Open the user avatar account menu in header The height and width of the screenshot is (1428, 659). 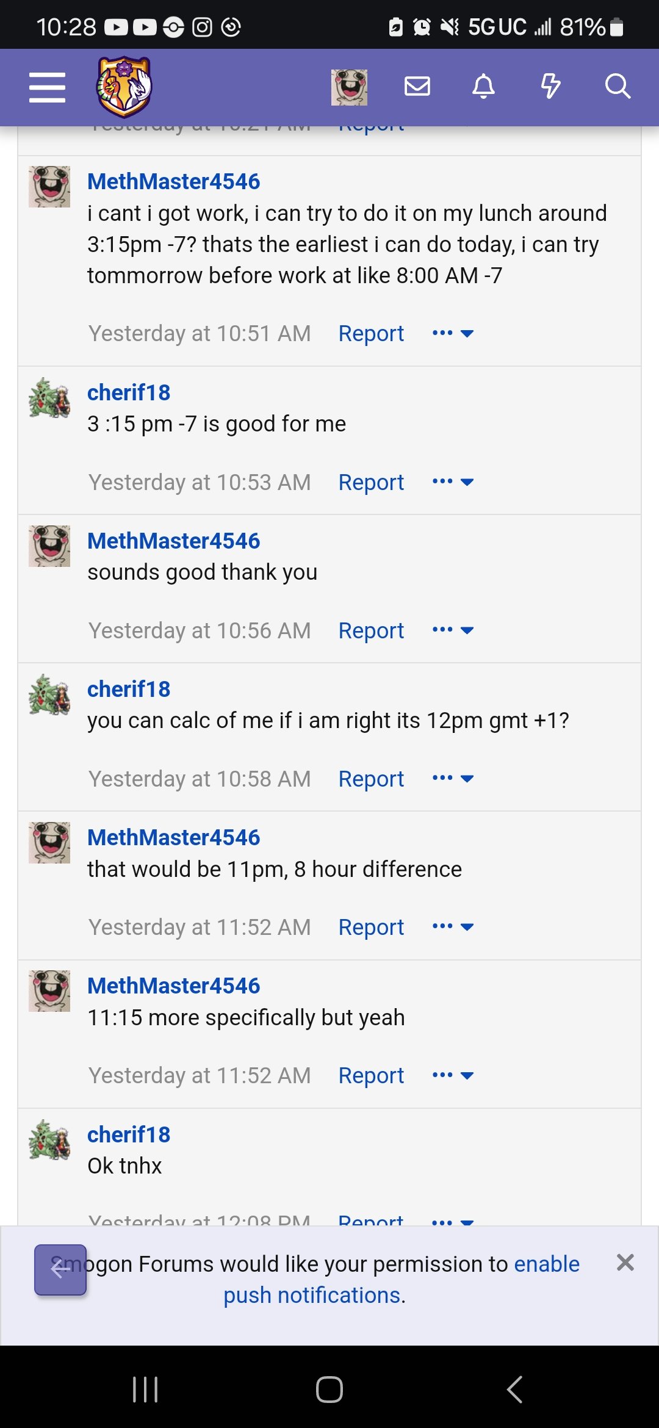click(349, 87)
